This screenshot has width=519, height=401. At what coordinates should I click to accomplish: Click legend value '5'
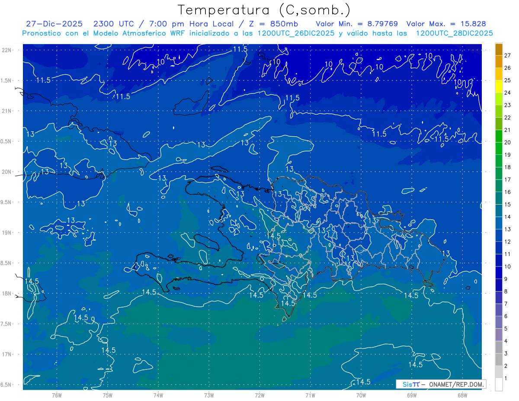506,329
